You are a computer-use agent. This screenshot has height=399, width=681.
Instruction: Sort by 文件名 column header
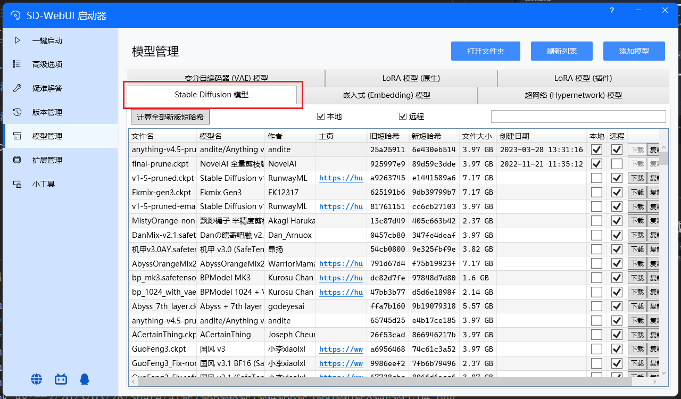(163, 136)
